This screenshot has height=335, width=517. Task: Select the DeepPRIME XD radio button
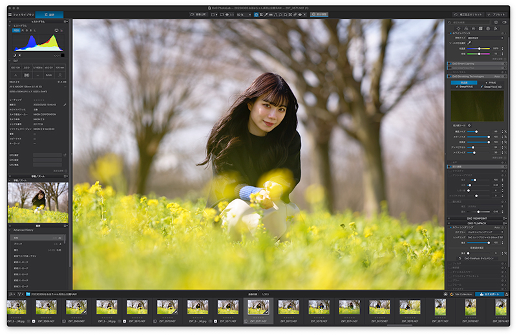click(482, 87)
